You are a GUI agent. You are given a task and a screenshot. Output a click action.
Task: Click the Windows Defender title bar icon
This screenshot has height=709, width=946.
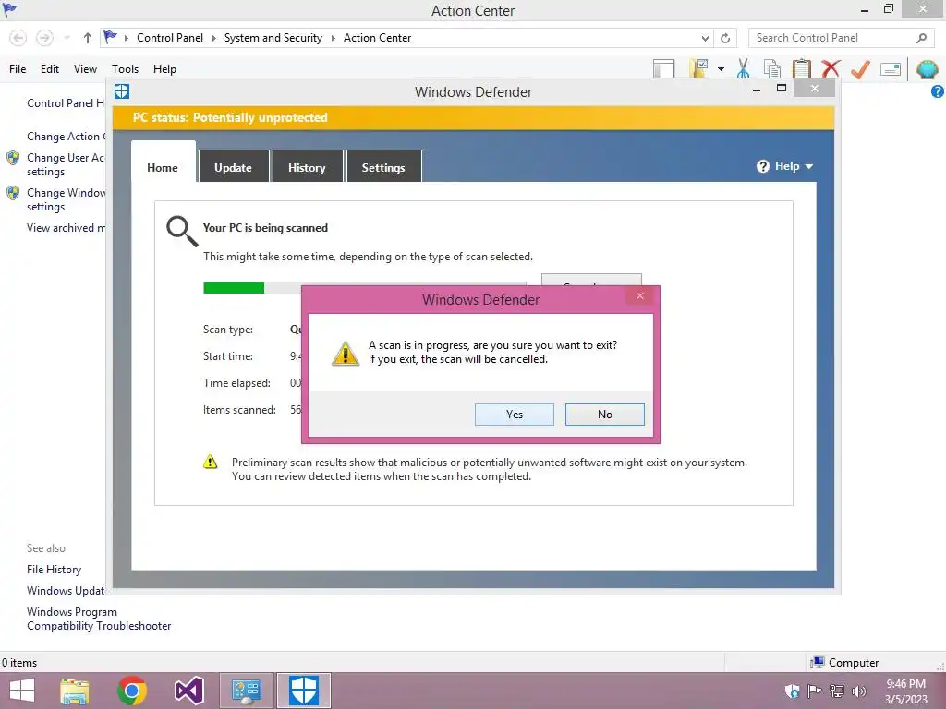point(122,91)
